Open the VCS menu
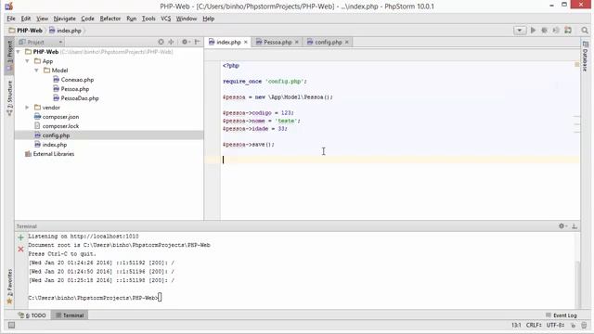 point(165,19)
